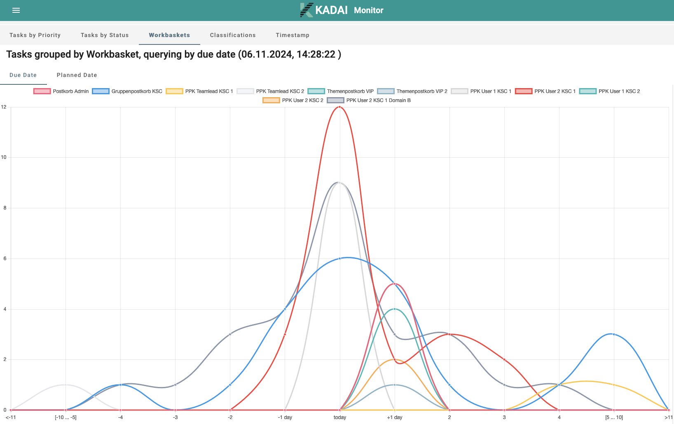Click the Themenpostkorb VIP legend box
The width and height of the screenshot is (674, 424).
pos(316,91)
